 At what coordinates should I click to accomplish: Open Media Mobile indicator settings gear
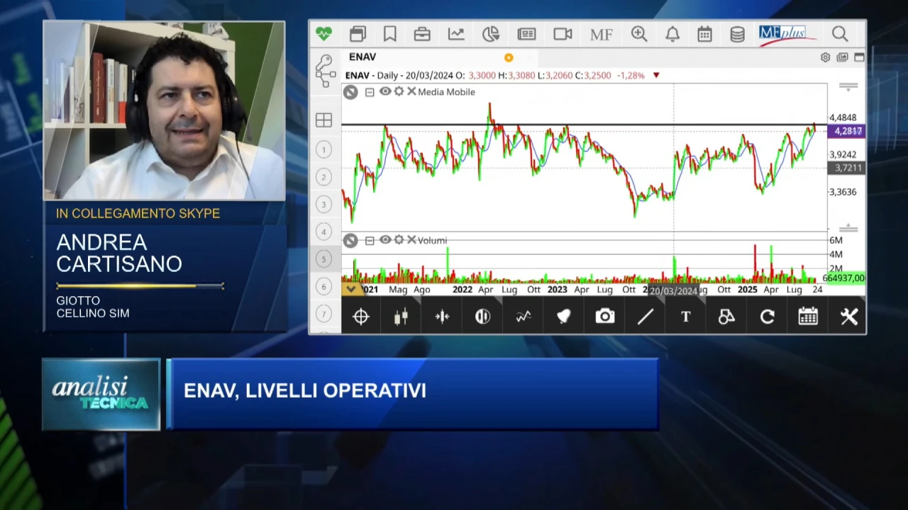click(399, 91)
